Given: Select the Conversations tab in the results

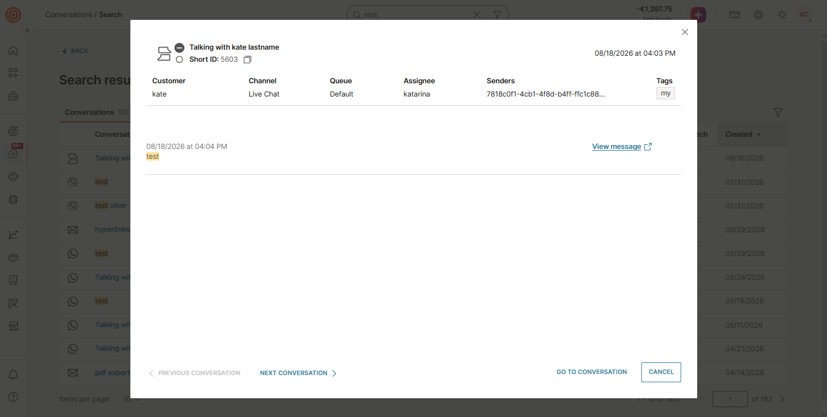Looking at the screenshot, I should (x=89, y=112).
